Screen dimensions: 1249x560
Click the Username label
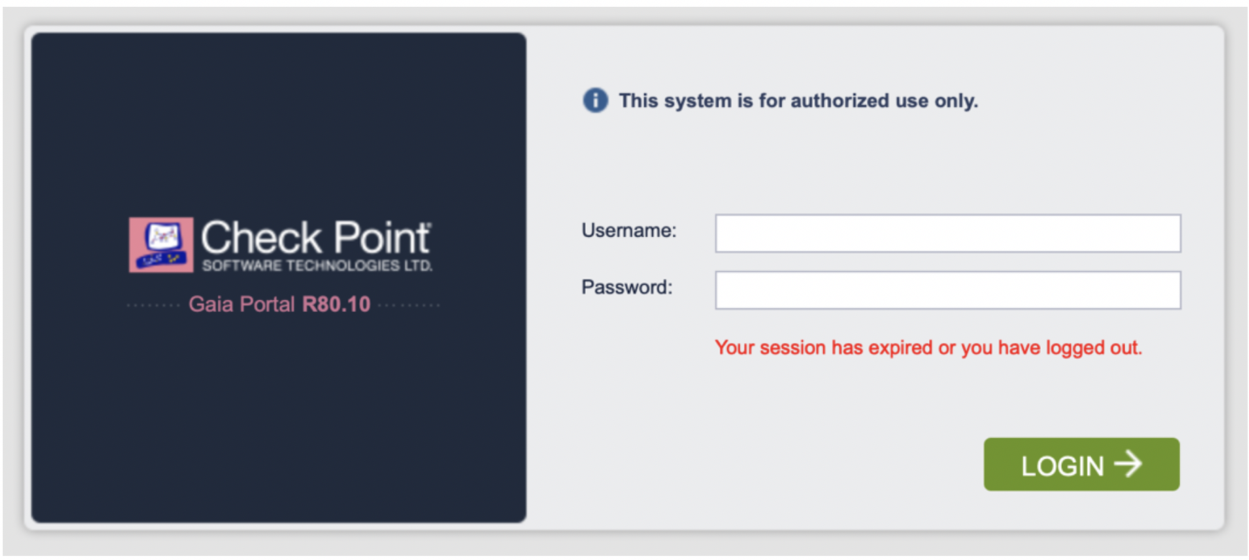[x=629, y=230]
